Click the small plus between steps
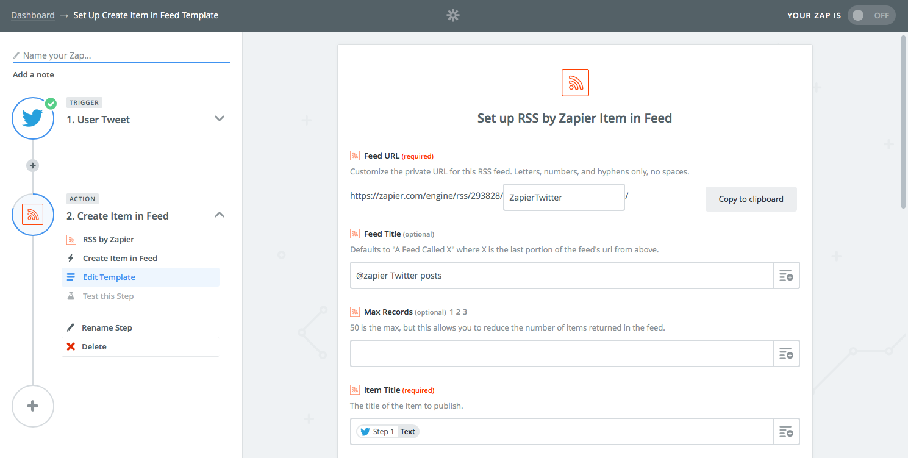The width and height of the screenshot is (908, 458). point(33,165)
